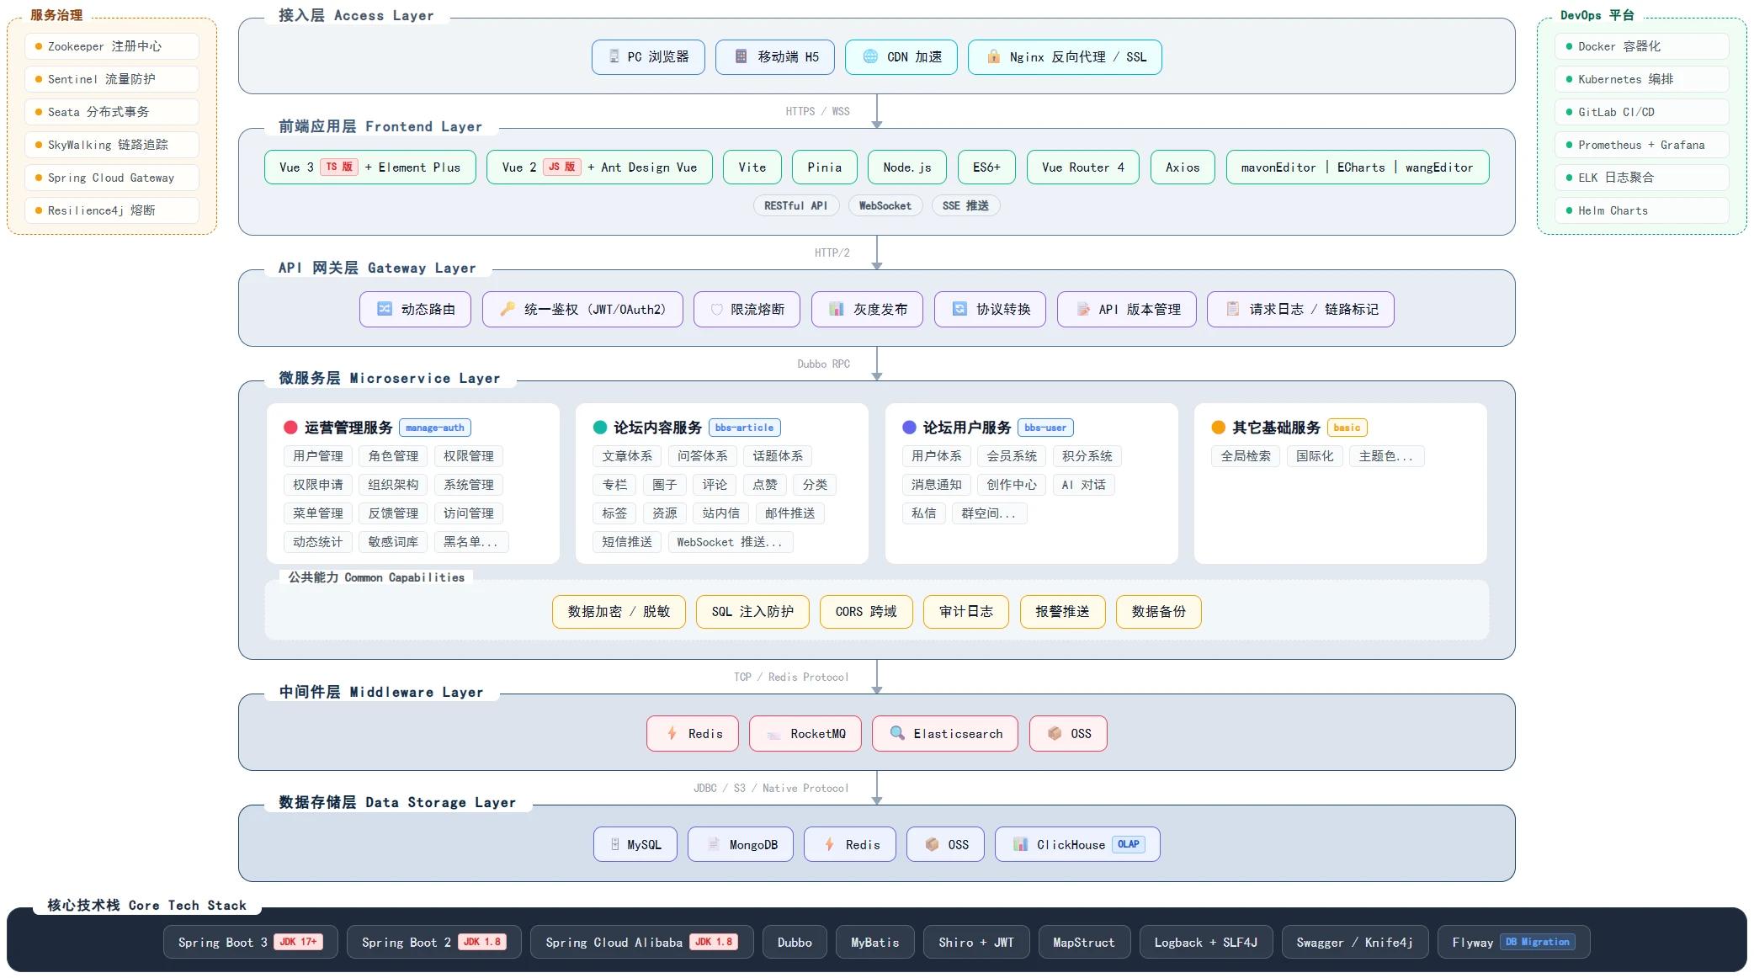This screenshot has width=1754, height=978.
Task: Select the bbs-article badge
Action: pyautogui.click(x=744, y=428)
